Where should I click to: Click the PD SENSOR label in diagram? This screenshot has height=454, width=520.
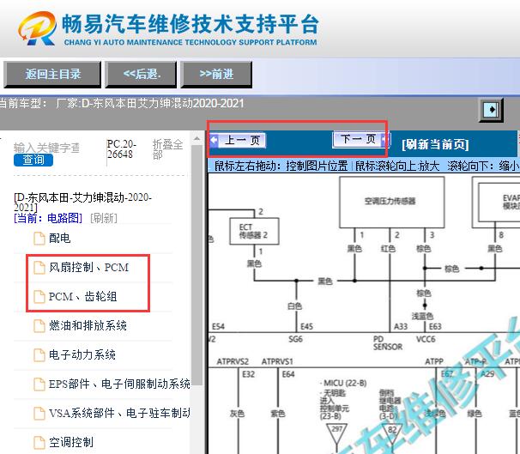coord(388,343)
